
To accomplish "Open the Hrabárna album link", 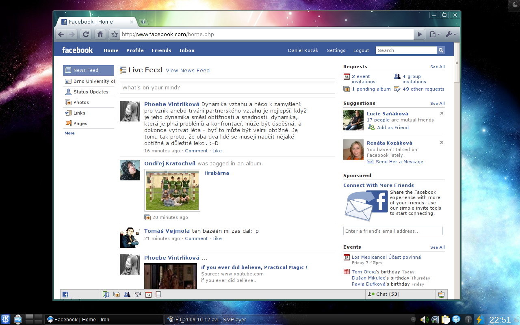I will coord(217,173).
